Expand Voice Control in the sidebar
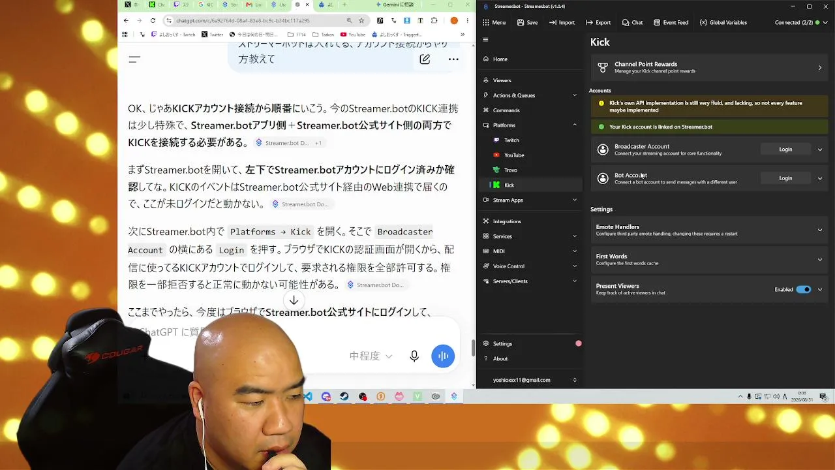 [x=530, y=266]
